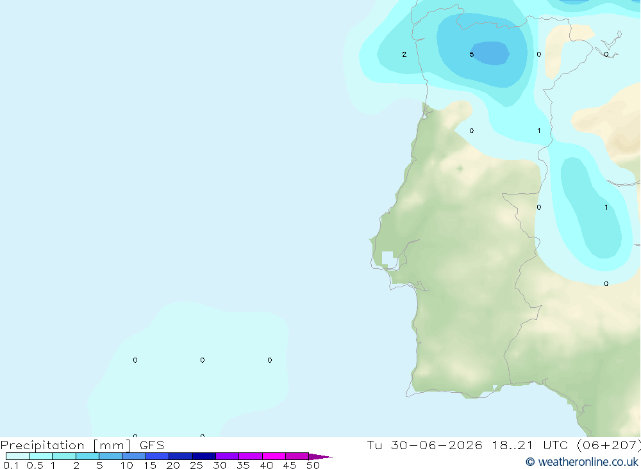Select the 2–5 mm legend swatch

(x=87, y=456)
